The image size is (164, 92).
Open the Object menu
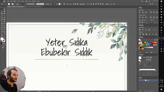click(15, 1)
